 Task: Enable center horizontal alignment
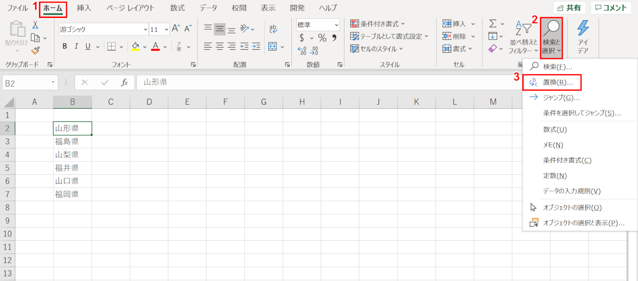click(220, 46)
